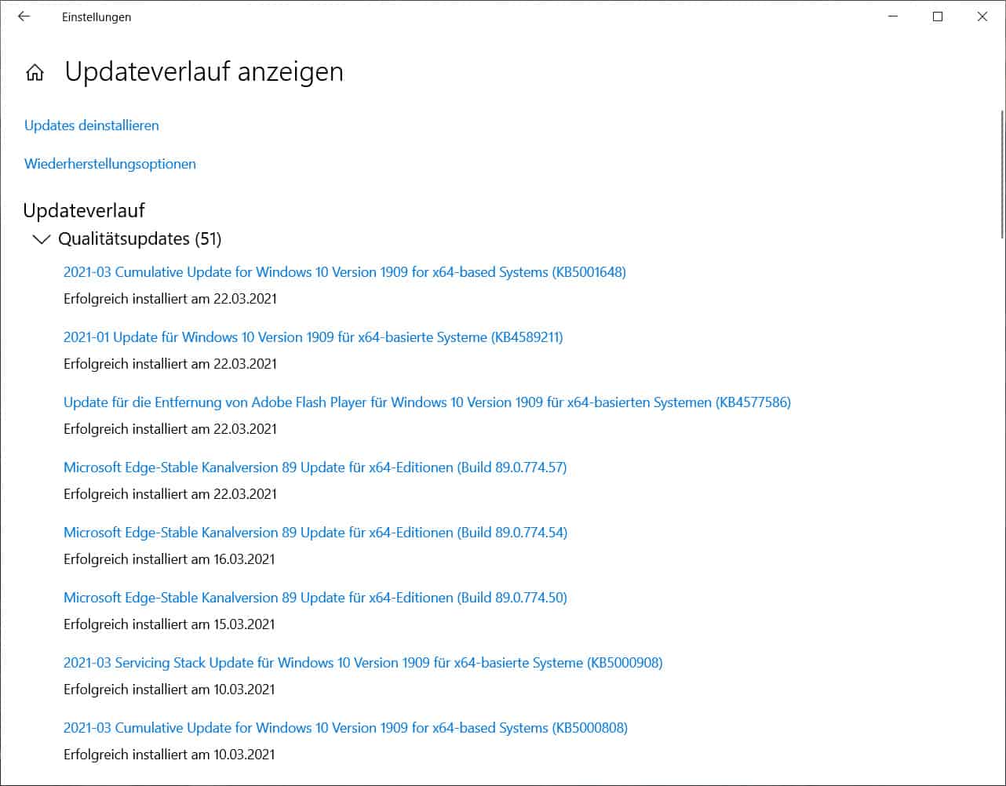1006x786 pixels.
Task: Click the Einstellungen window title text
Action: click(x=97, y=16)
